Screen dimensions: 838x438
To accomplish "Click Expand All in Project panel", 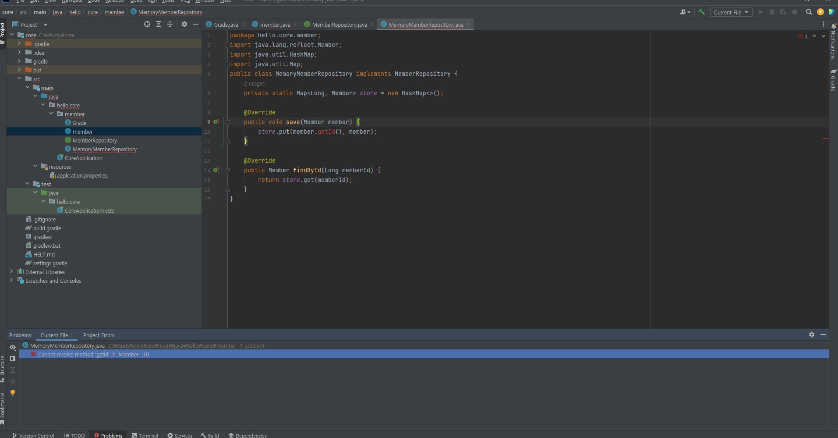I will [159, 25].
